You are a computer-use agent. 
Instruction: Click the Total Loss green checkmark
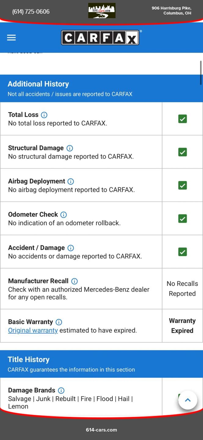click(x=183, y=119)
